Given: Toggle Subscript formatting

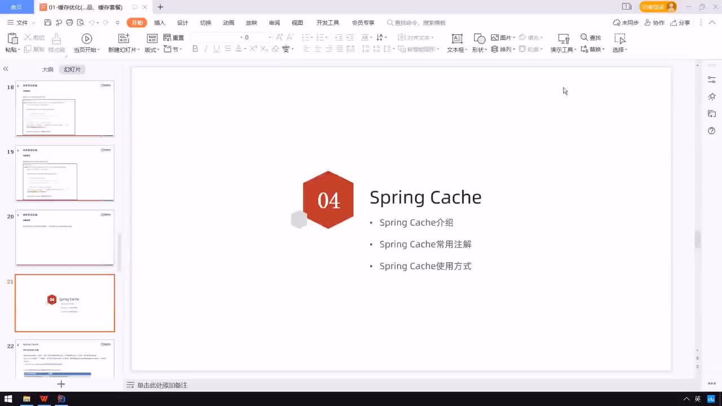Looking at the screenshot, I should (x=264, y=49).
